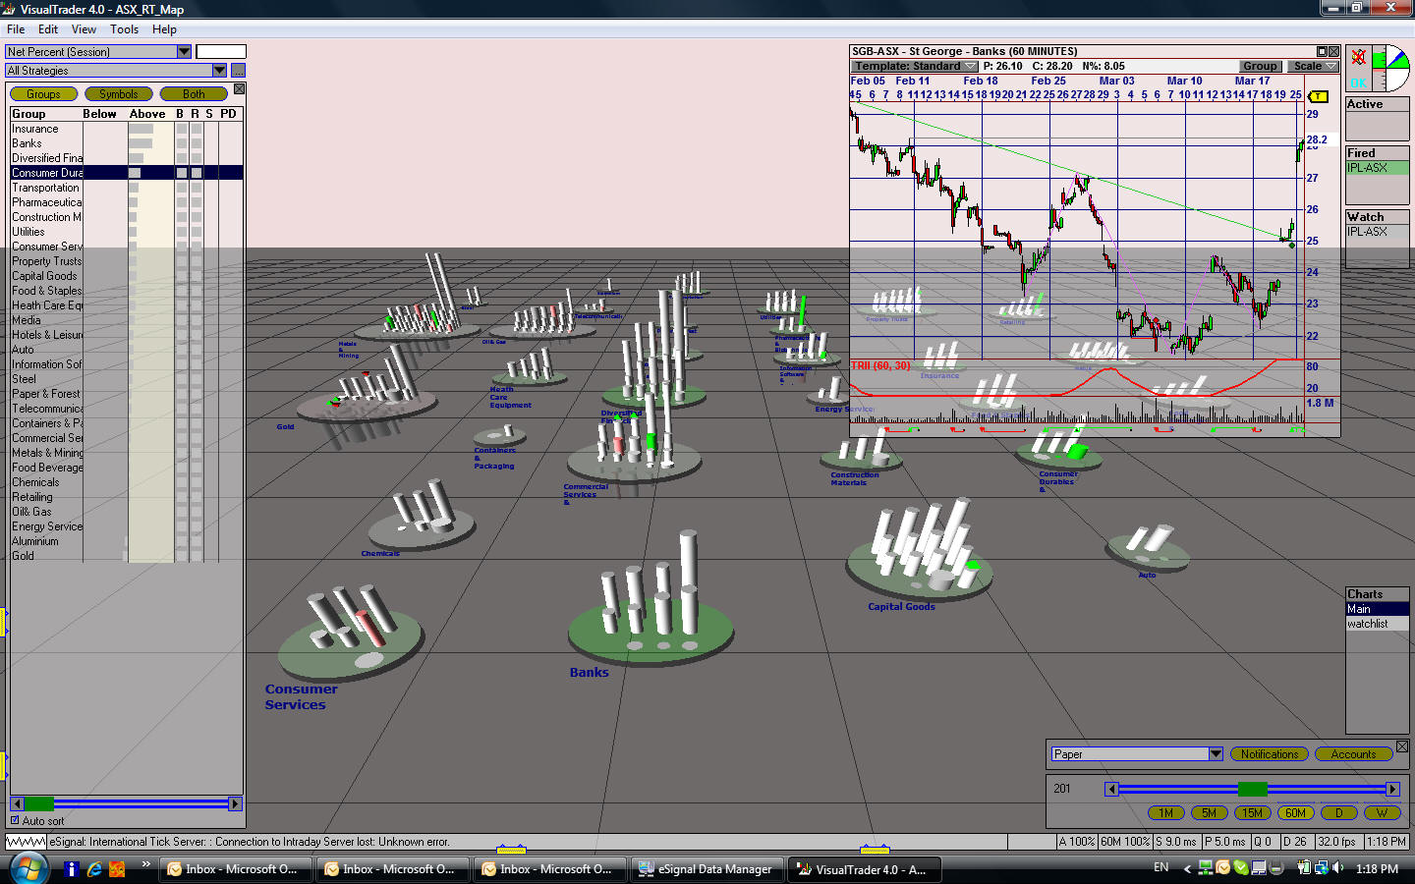Open the File menu
The image size is (1415, 884).
pos(16,29)
